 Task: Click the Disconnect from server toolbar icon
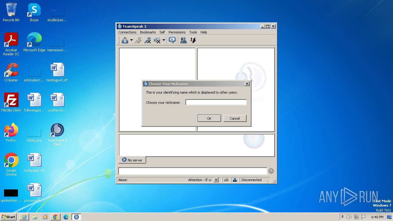click(x=148, y=40)
